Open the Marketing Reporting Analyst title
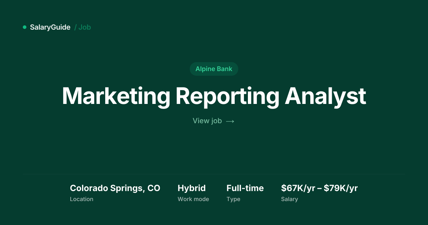Image resolution: width=428 pixels, height=225 pixels. (x=214, y=96)
